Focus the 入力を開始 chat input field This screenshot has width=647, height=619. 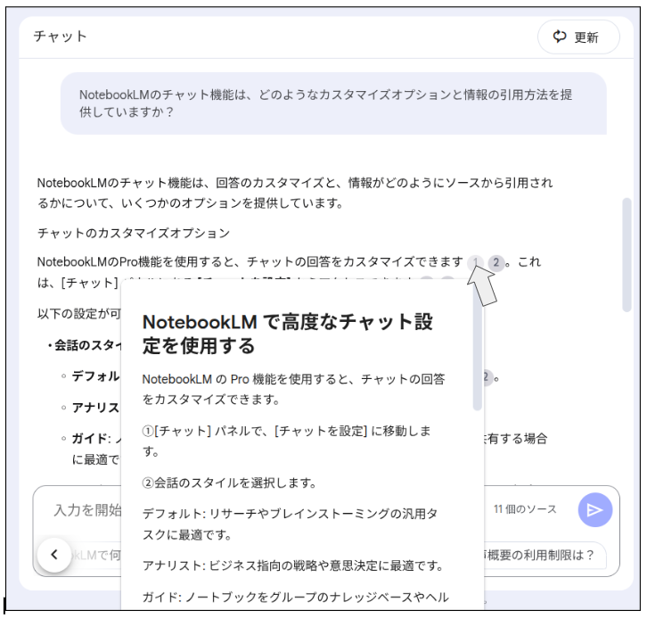click(87, 510)
